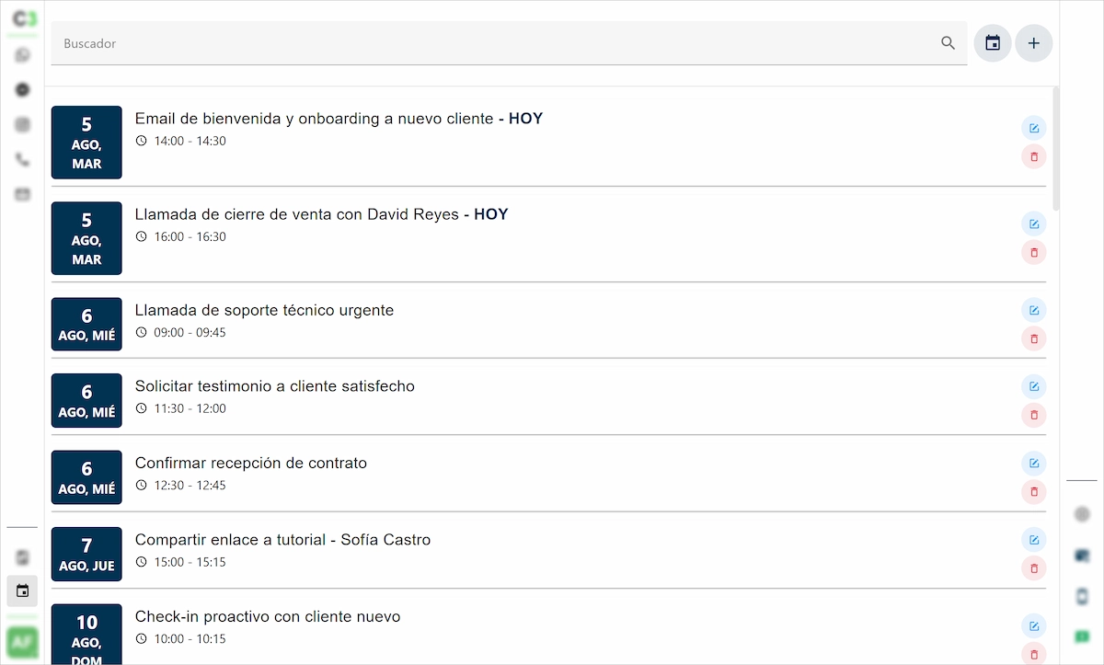The width and height of the screenshot is (1104, 665).
Task: Click the green chat icon in right sidebar
Action: (1082, 636)
